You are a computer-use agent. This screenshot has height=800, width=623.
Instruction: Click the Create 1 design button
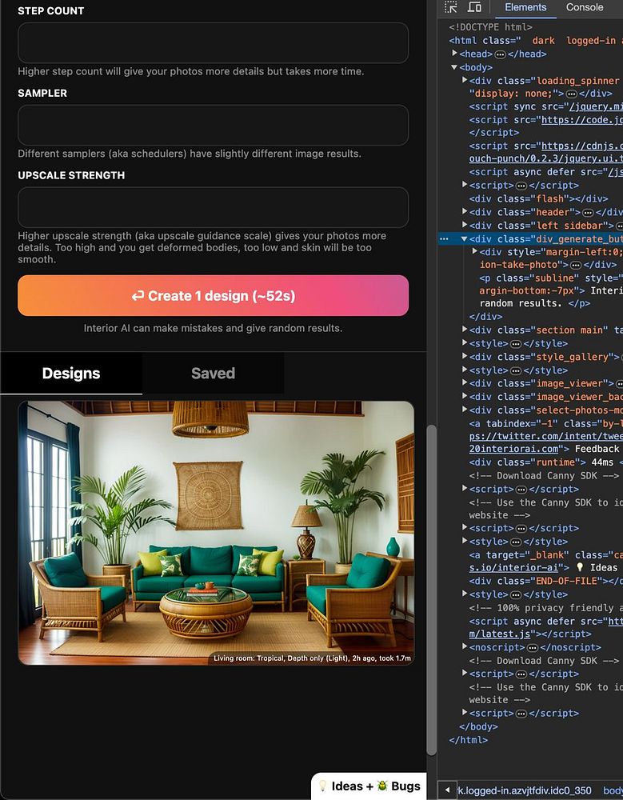[x=214, y=296]
